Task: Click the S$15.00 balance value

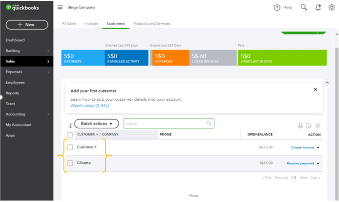Action: pos(266,163)
